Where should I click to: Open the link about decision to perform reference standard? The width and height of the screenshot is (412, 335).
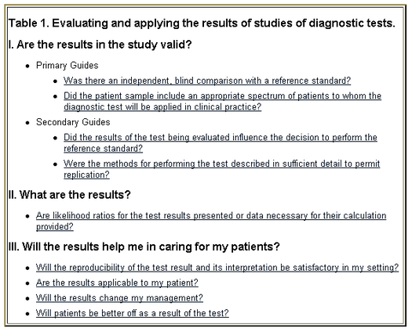pos(221,143)
